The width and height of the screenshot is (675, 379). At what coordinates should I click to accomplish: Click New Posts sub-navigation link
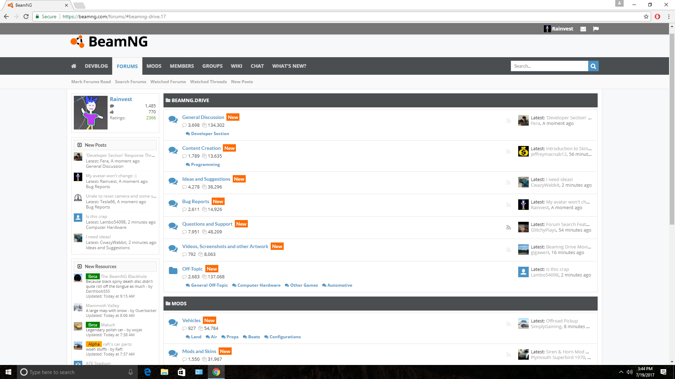[242, 82]
